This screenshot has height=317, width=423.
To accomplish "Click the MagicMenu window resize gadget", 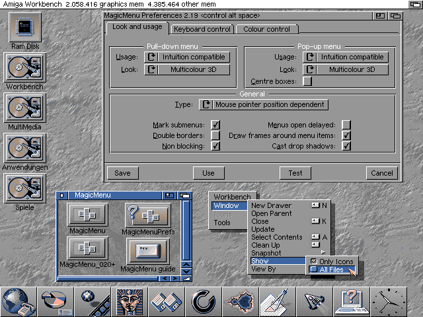I will 186,279.
